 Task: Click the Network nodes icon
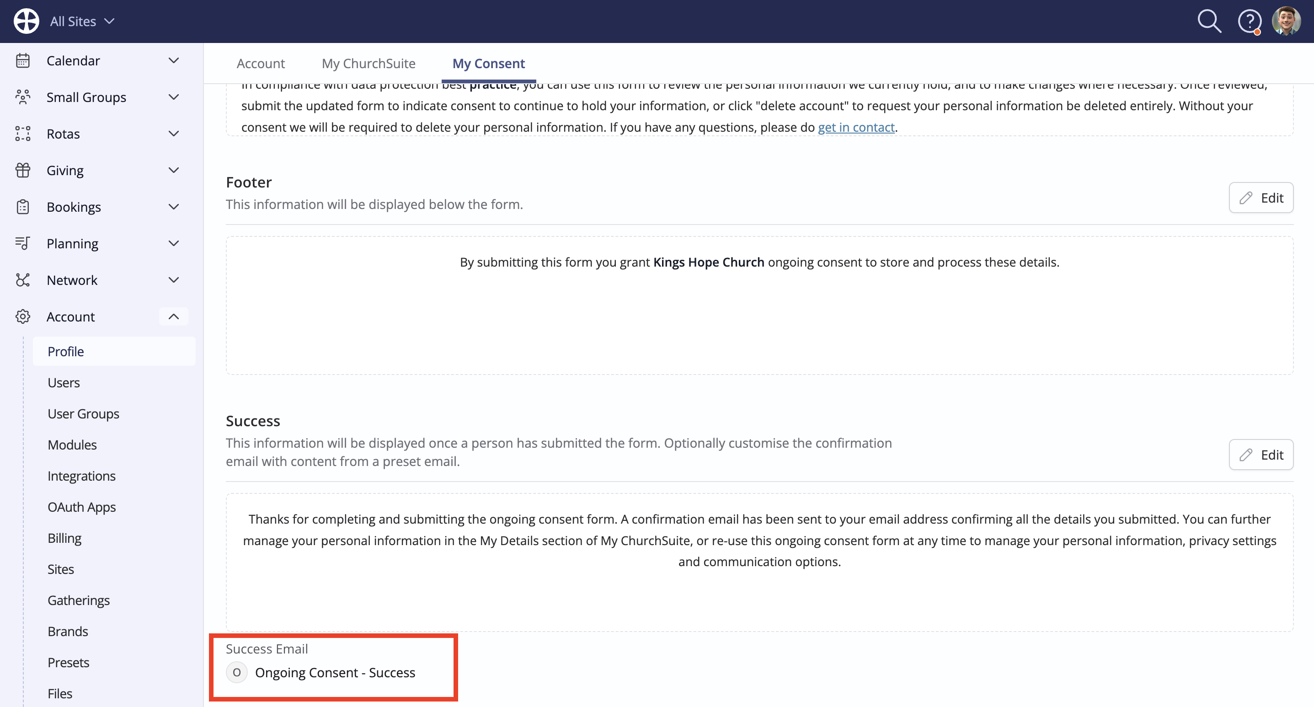point(23,280)
